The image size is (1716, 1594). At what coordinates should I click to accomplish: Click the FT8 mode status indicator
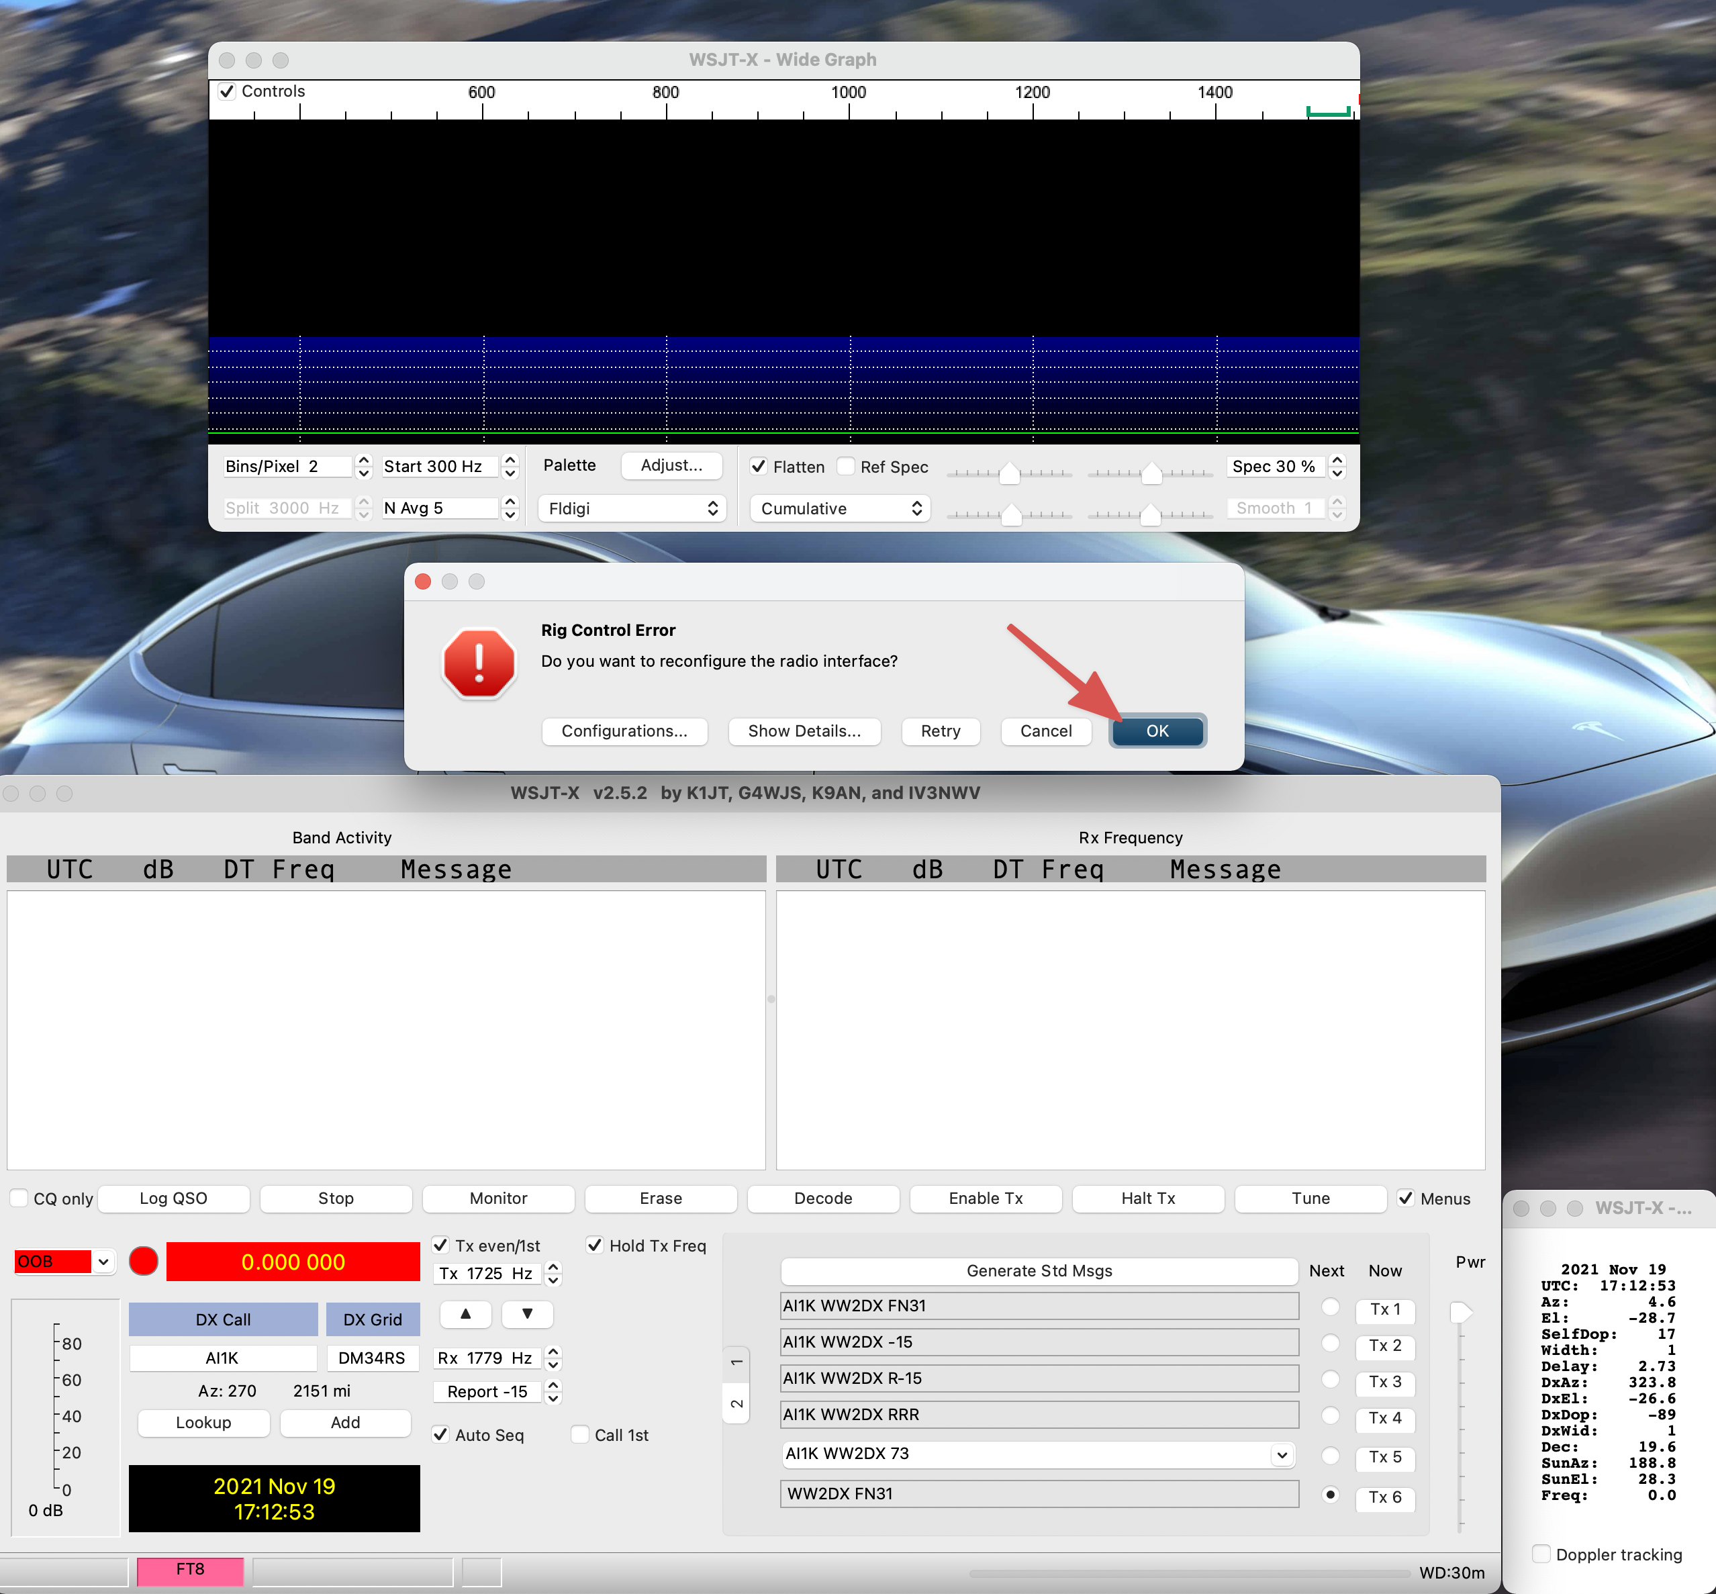coord(190,1569)
